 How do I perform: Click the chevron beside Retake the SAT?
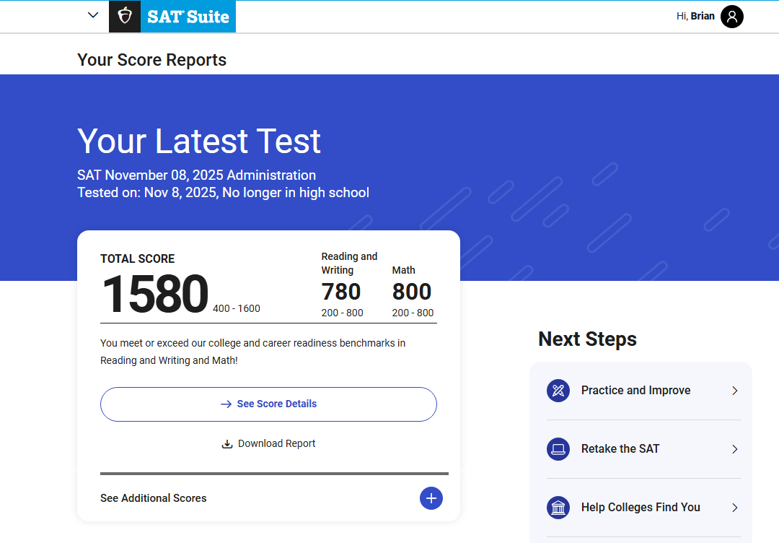tap(735, 449)
